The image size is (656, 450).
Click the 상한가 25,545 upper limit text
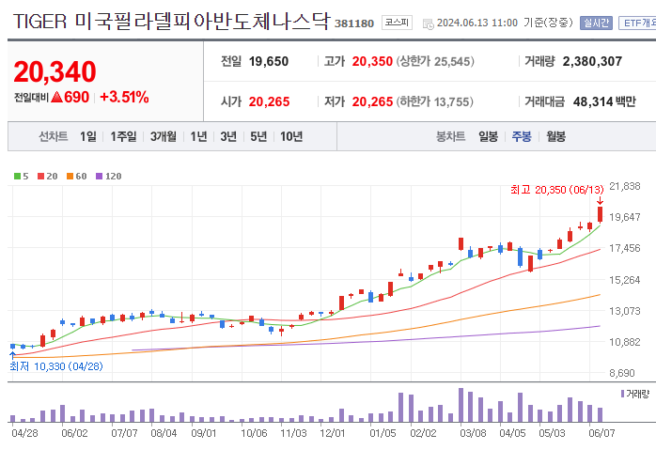(x=435, y=61)
